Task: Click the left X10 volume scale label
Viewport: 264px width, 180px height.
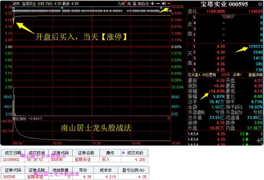Action: [9, 114]
